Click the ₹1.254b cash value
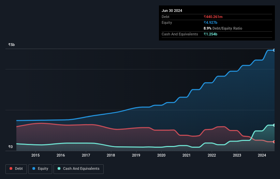 click(210, 34)
